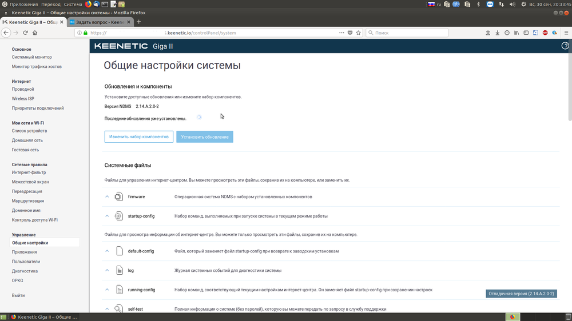The width and height of the screenshot is (572, 321).
Task: Click the 'Отладочная версия (2.14.A.2.0-2)' badge
Action: coord(521,294)
